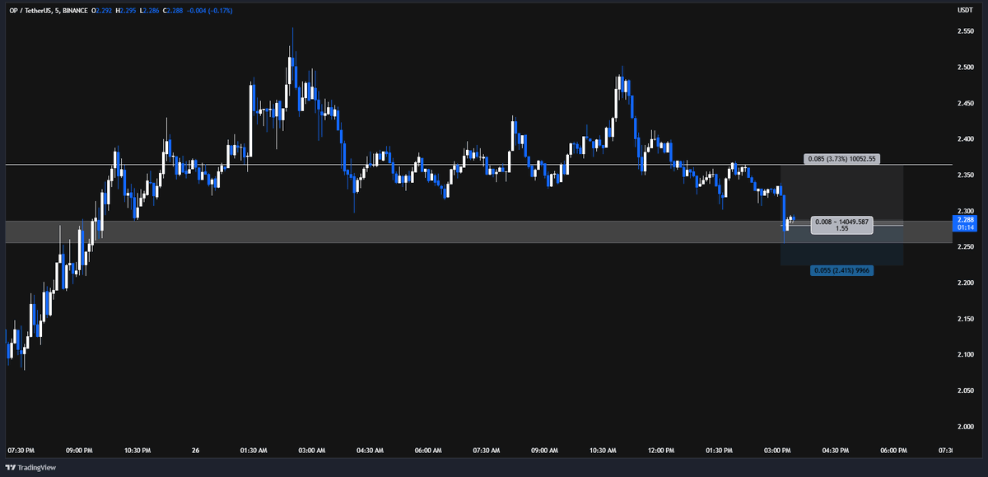The image size is (988, 477).
Task: Click the 07:30 AM time axis label
Action: [487, 451]
